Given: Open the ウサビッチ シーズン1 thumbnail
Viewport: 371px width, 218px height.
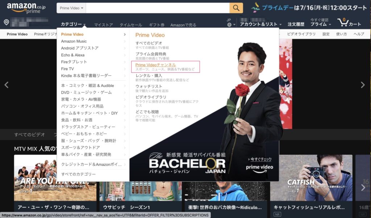Looking at the screenshot, I should pos(141,191).
